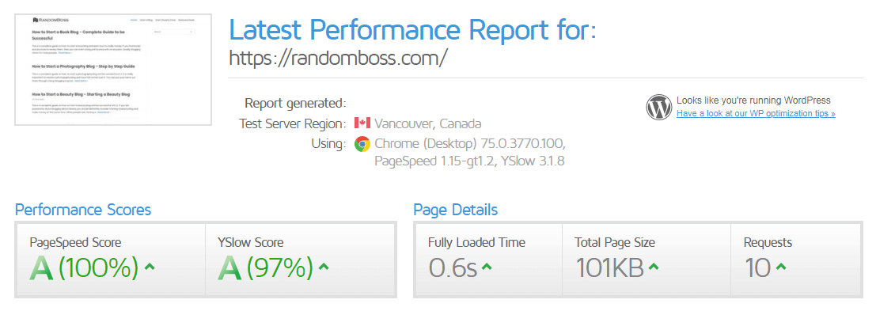Click the YSlow green A grade letter

229,268
